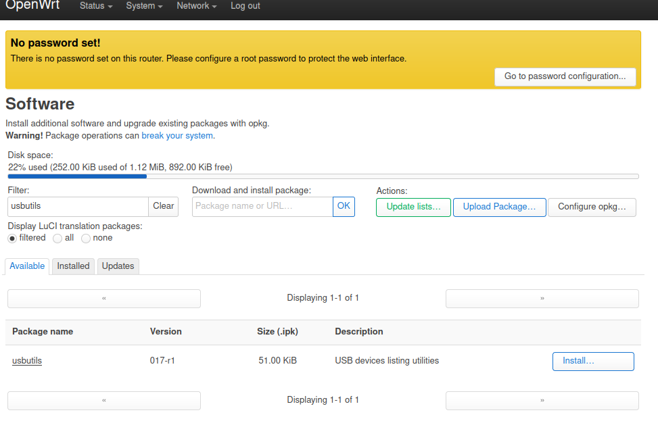The width and height of the screenshot is (658, 421).
Task: Open the Status menu
Action: [94, 6]
